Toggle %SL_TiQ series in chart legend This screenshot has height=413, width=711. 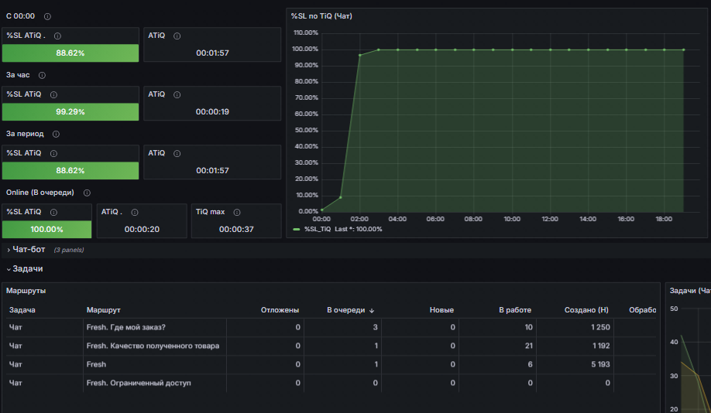coord(318,229)
